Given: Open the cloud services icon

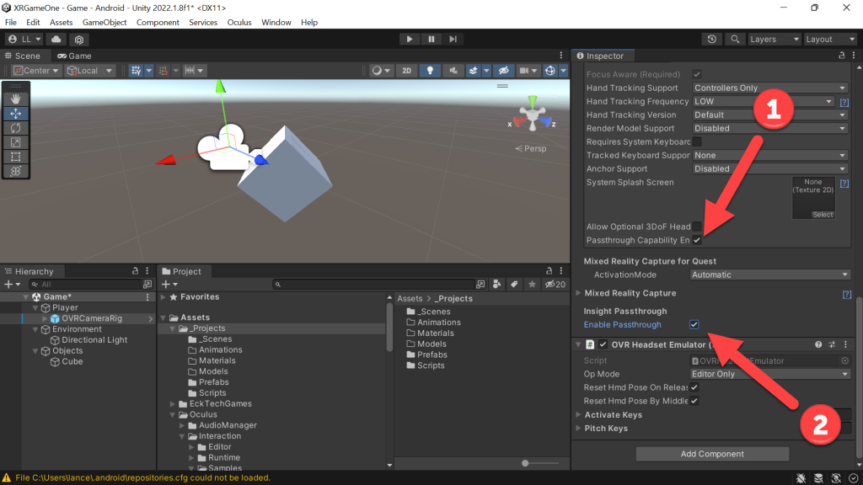Looking at the screenshot, I should pos(56,39).
